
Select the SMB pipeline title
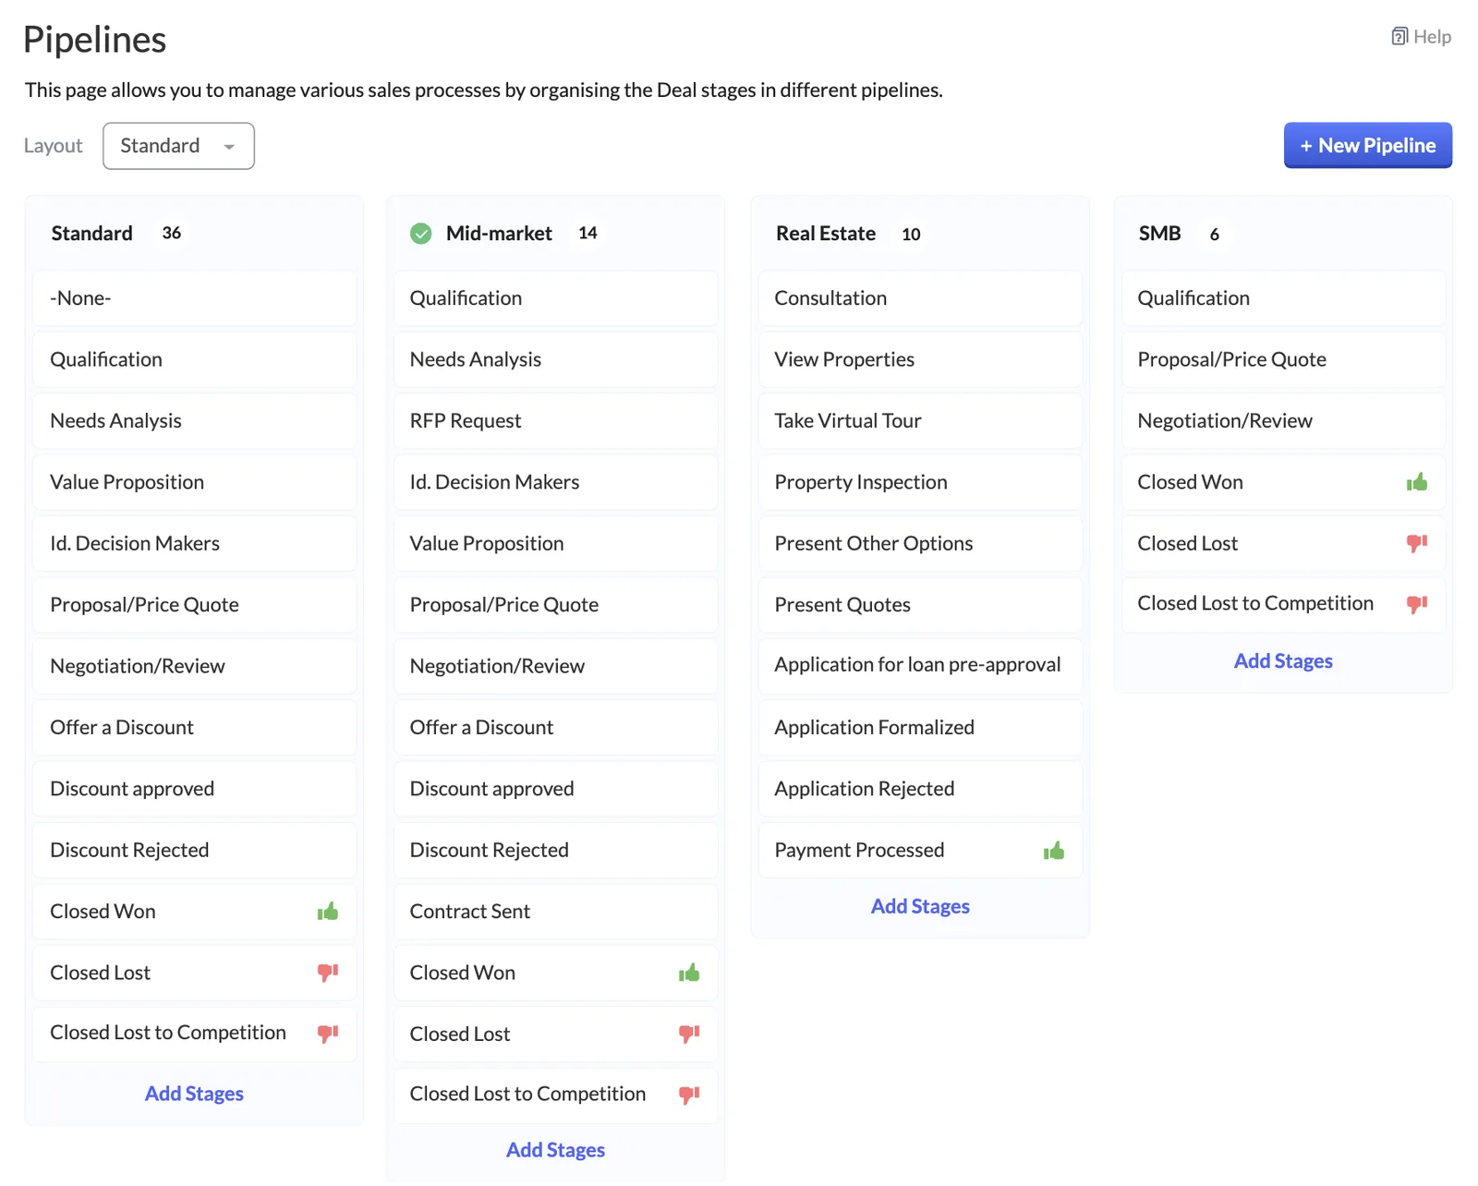click(1159, 234)
